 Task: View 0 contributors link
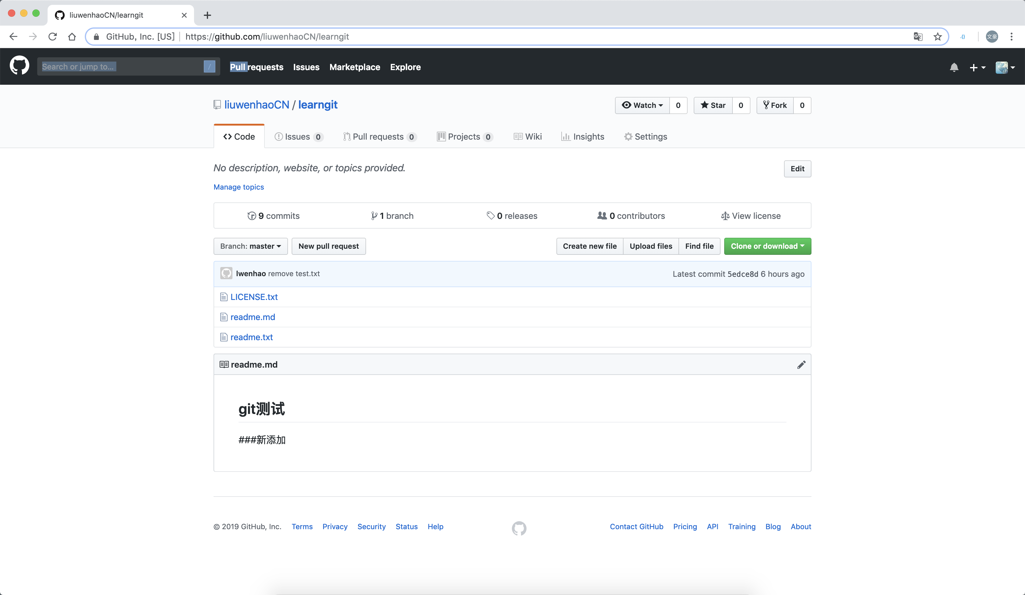[x=631, y=216]
